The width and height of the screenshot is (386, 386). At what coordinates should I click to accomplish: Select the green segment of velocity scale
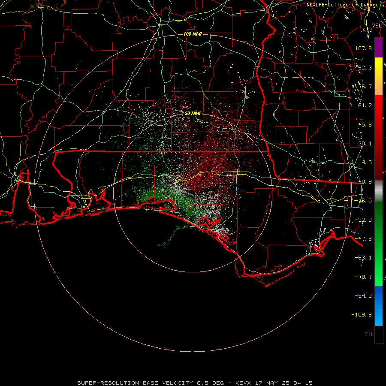coord(379,244)
